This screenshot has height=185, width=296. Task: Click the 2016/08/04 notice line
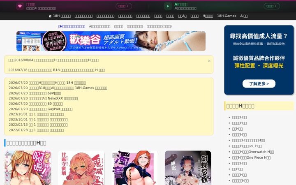click(53, 60)
